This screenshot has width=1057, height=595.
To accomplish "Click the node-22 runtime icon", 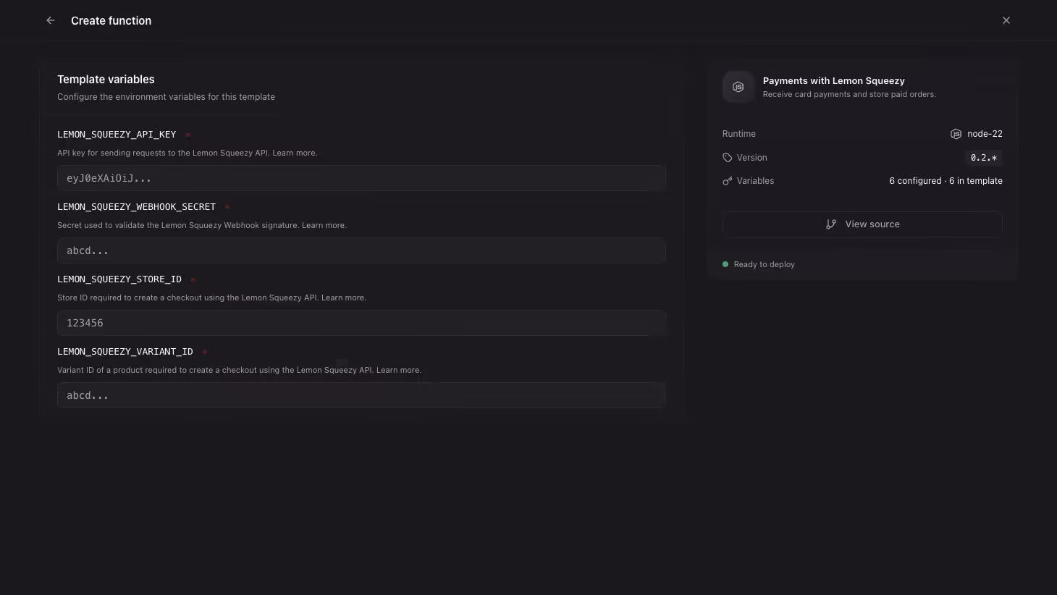I will pyautogui.click(x=956, y=134).
